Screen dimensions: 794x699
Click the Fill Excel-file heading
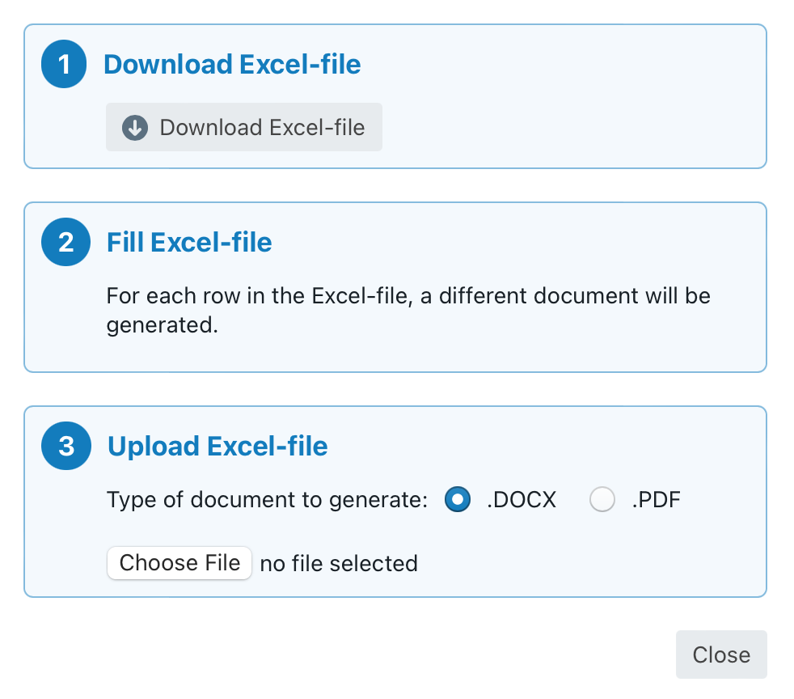189,243
